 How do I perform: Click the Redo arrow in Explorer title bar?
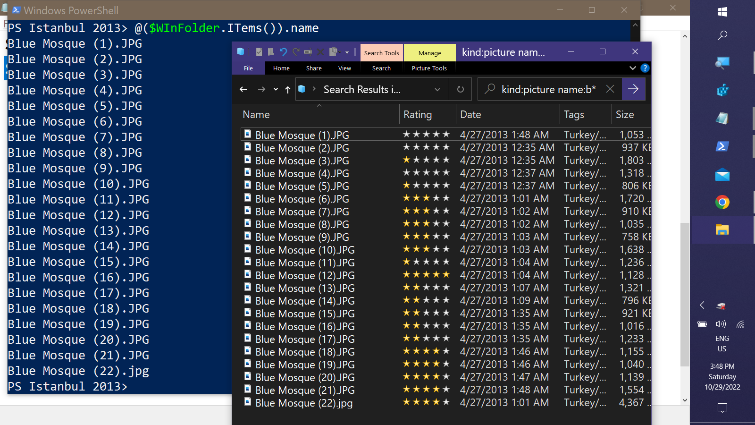coord(296,52)
